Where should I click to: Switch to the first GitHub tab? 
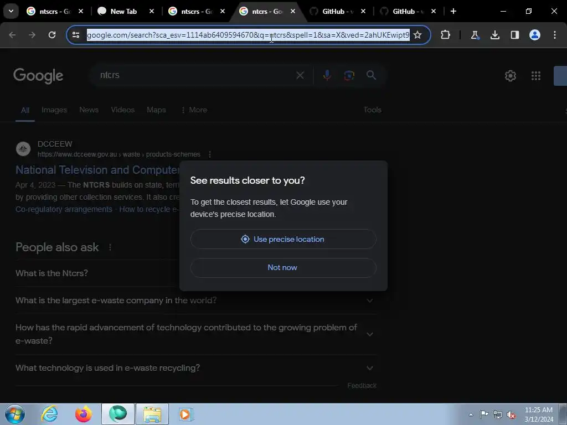click(333, 11)
